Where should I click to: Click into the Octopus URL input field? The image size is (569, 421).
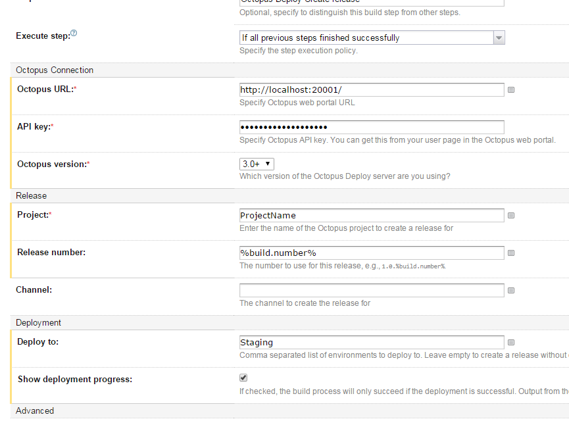tap(372, 89)
